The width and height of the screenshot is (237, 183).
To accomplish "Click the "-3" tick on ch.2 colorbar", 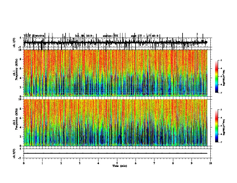I will point(221,110).
